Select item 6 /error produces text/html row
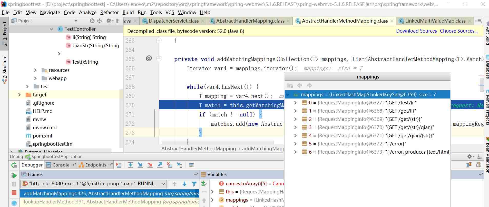Screen dimensions: 489x207 (368, 152)
